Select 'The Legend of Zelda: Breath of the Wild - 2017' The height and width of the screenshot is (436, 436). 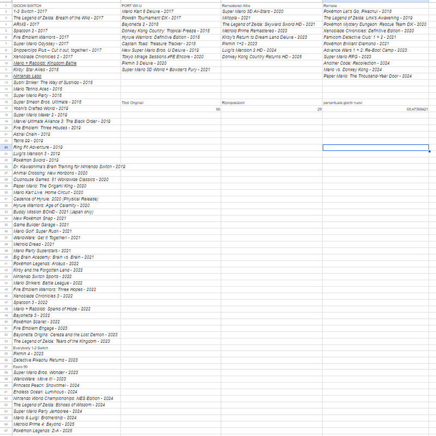(66, 18)
